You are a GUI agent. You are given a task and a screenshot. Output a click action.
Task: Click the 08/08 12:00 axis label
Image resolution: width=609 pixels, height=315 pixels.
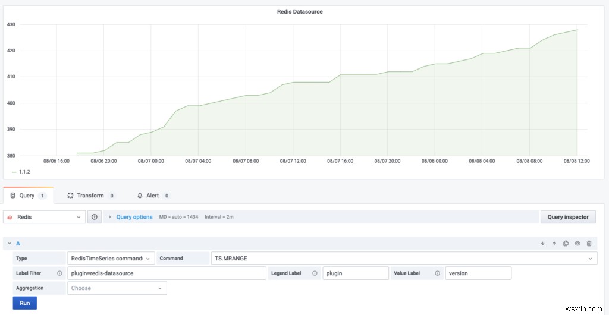[577, 161]
